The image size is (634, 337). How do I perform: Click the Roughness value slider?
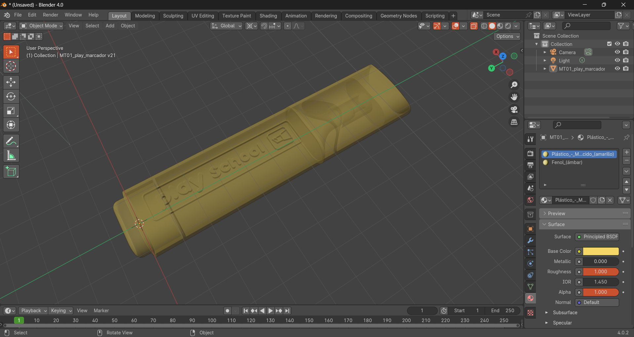point(601,272)
